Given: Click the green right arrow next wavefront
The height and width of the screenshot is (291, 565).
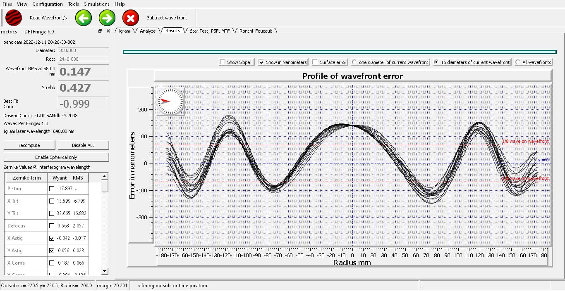Looking at the screenshot, I should [x=107, y=18].
